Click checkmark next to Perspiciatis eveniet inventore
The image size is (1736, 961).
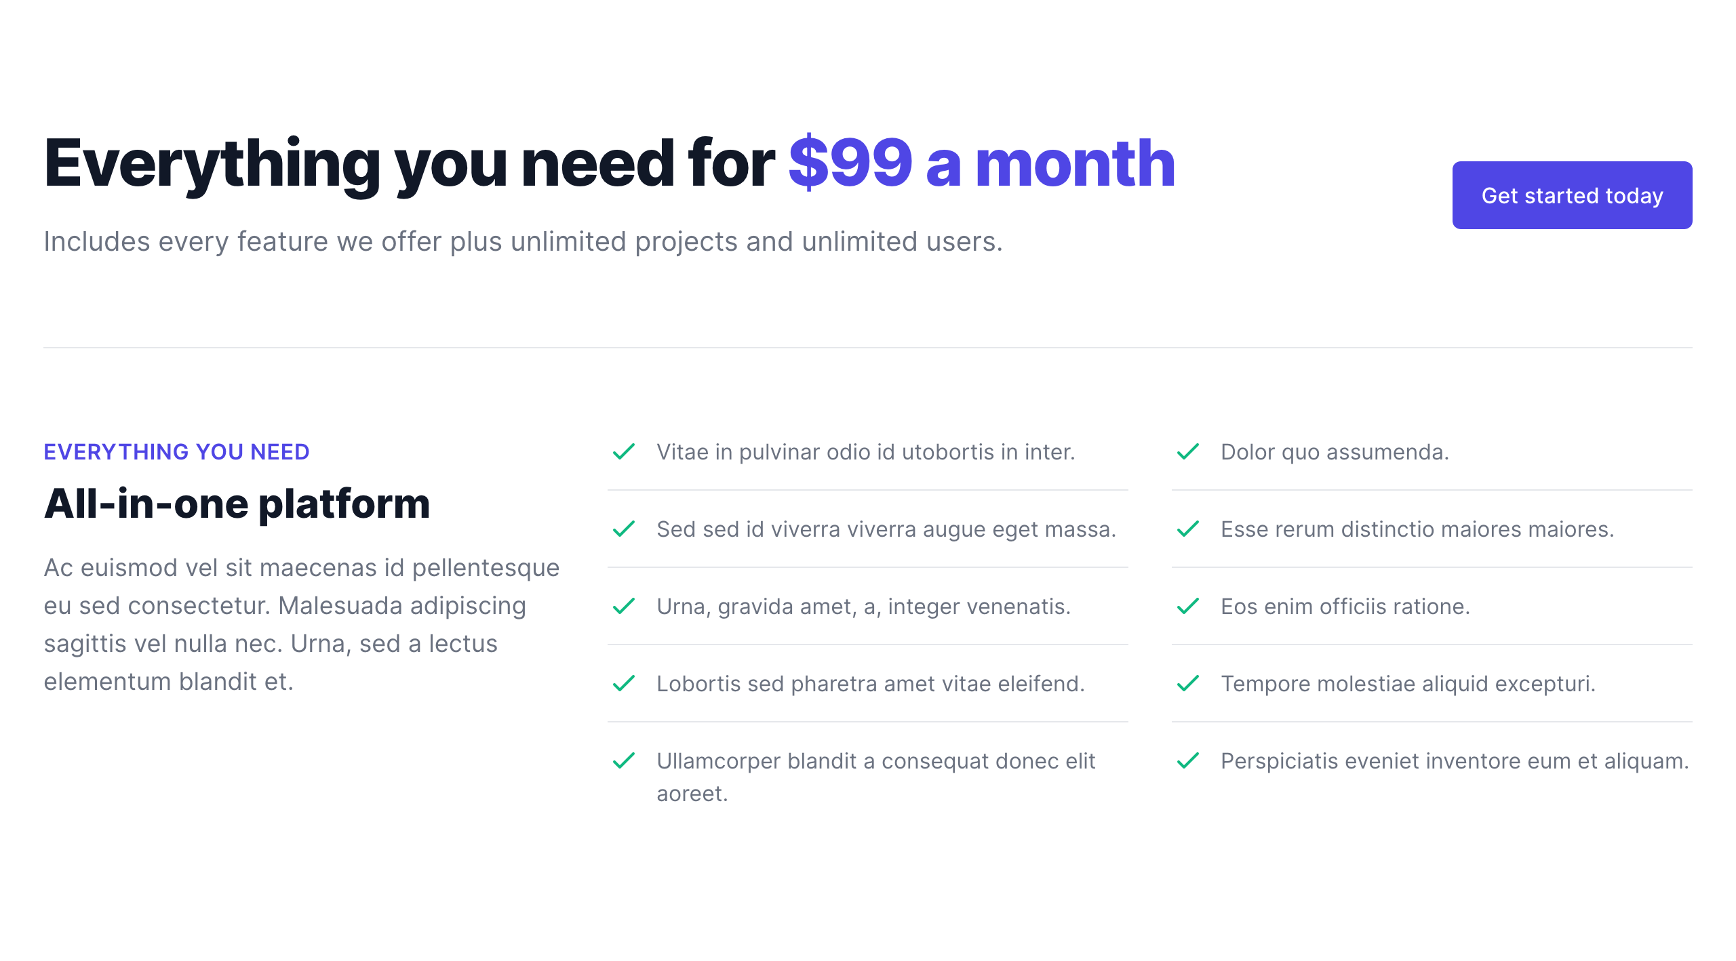1187,760
